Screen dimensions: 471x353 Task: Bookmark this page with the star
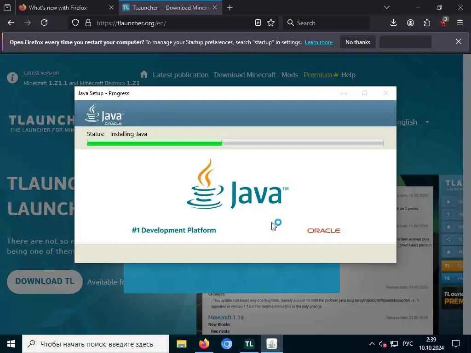pyautogui.click(x=271, y=23)
